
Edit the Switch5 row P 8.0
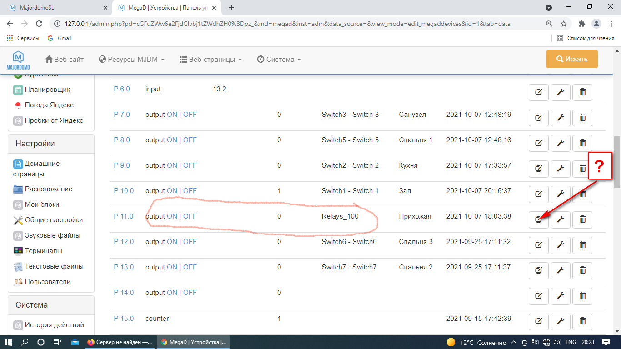click(539, 144)
